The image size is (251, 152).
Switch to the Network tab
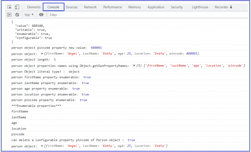point(90,7)
